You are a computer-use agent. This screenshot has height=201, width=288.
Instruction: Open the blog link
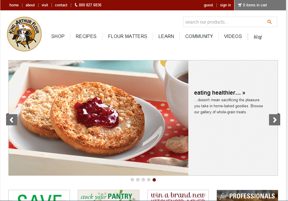tap(258, 37)
